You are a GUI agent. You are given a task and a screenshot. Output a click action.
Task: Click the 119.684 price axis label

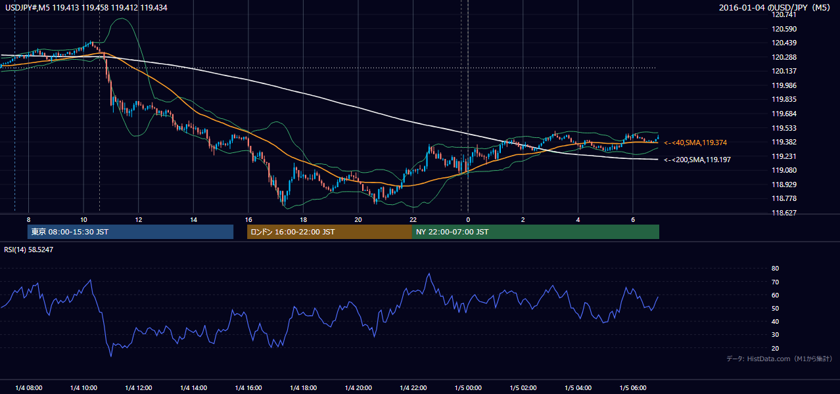[x=785, y=114]
